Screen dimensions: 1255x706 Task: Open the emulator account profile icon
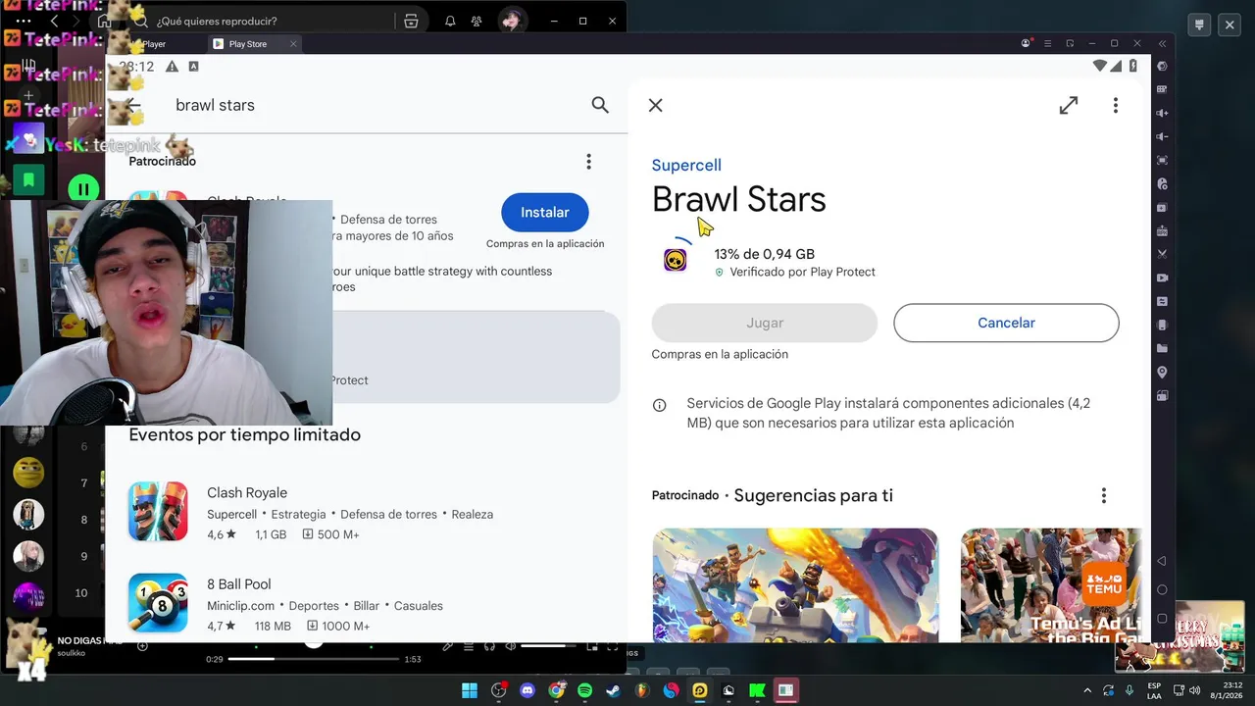pos(1027,43)
